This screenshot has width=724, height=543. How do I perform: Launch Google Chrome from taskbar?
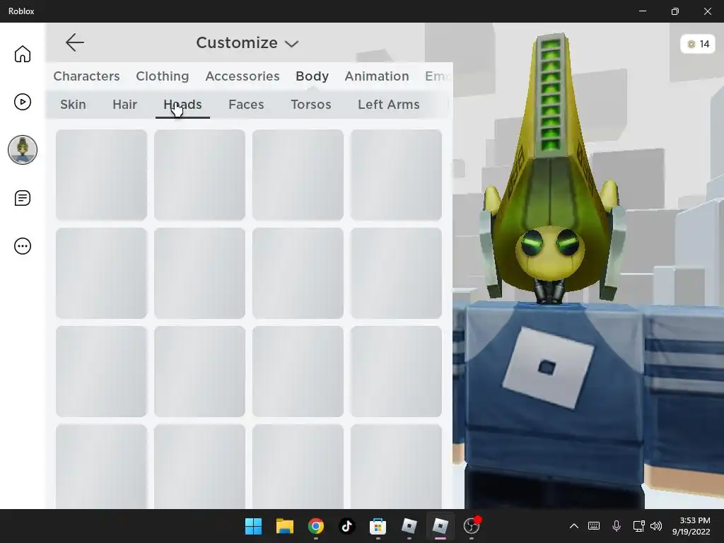point(316,526)
